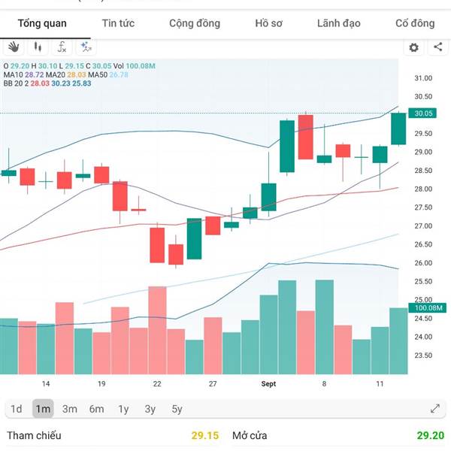The width and height of the screenshot is (451, 451).
Task: Open the fx indicators menu
Action: point(62,47)
